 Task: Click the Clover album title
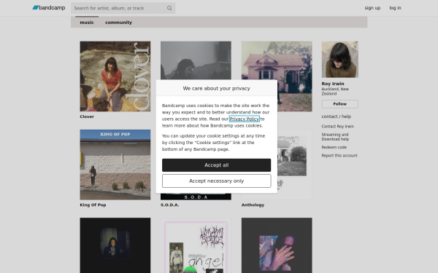pos(87,116)
